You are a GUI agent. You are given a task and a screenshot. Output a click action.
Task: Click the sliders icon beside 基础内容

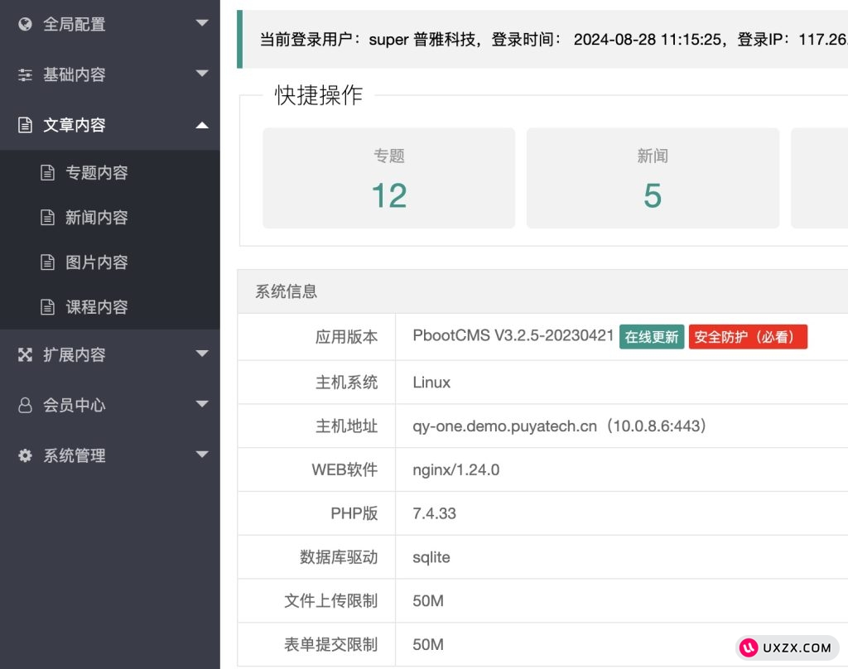pos(26,75)
